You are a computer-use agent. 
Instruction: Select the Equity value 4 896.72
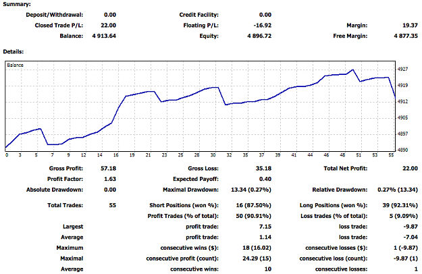point(259,36)
